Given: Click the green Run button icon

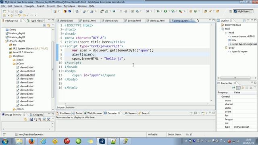Looking at the screenshot, I should coord(165,11).
